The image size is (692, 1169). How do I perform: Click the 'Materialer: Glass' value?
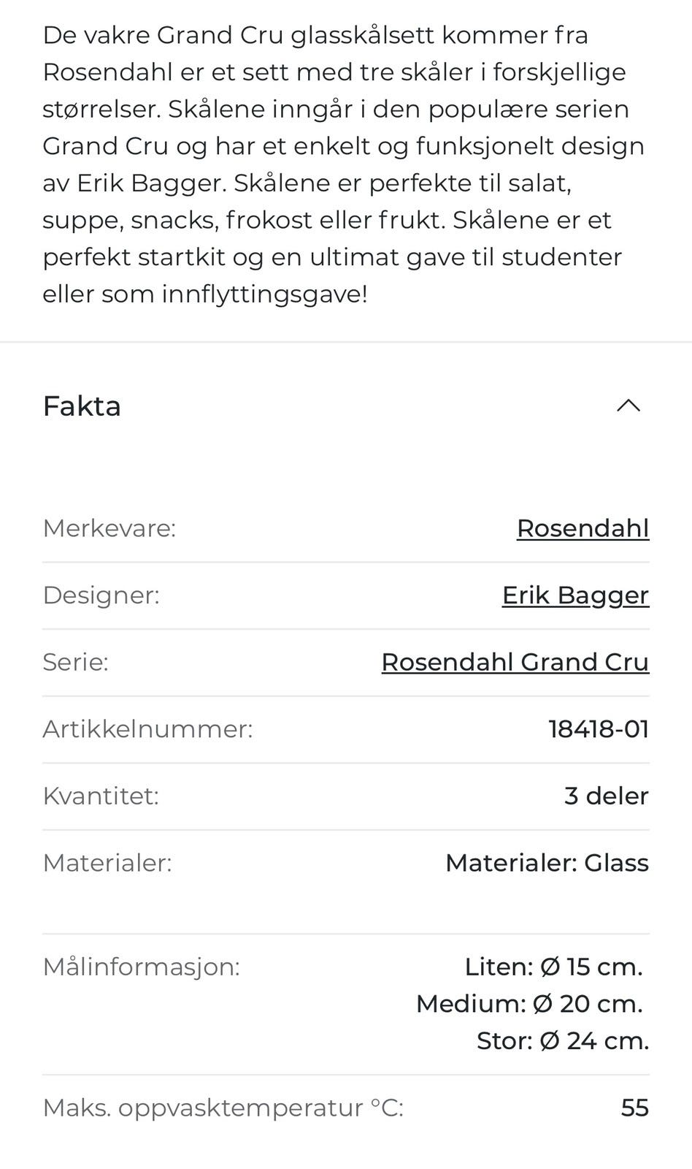point(547,863)
